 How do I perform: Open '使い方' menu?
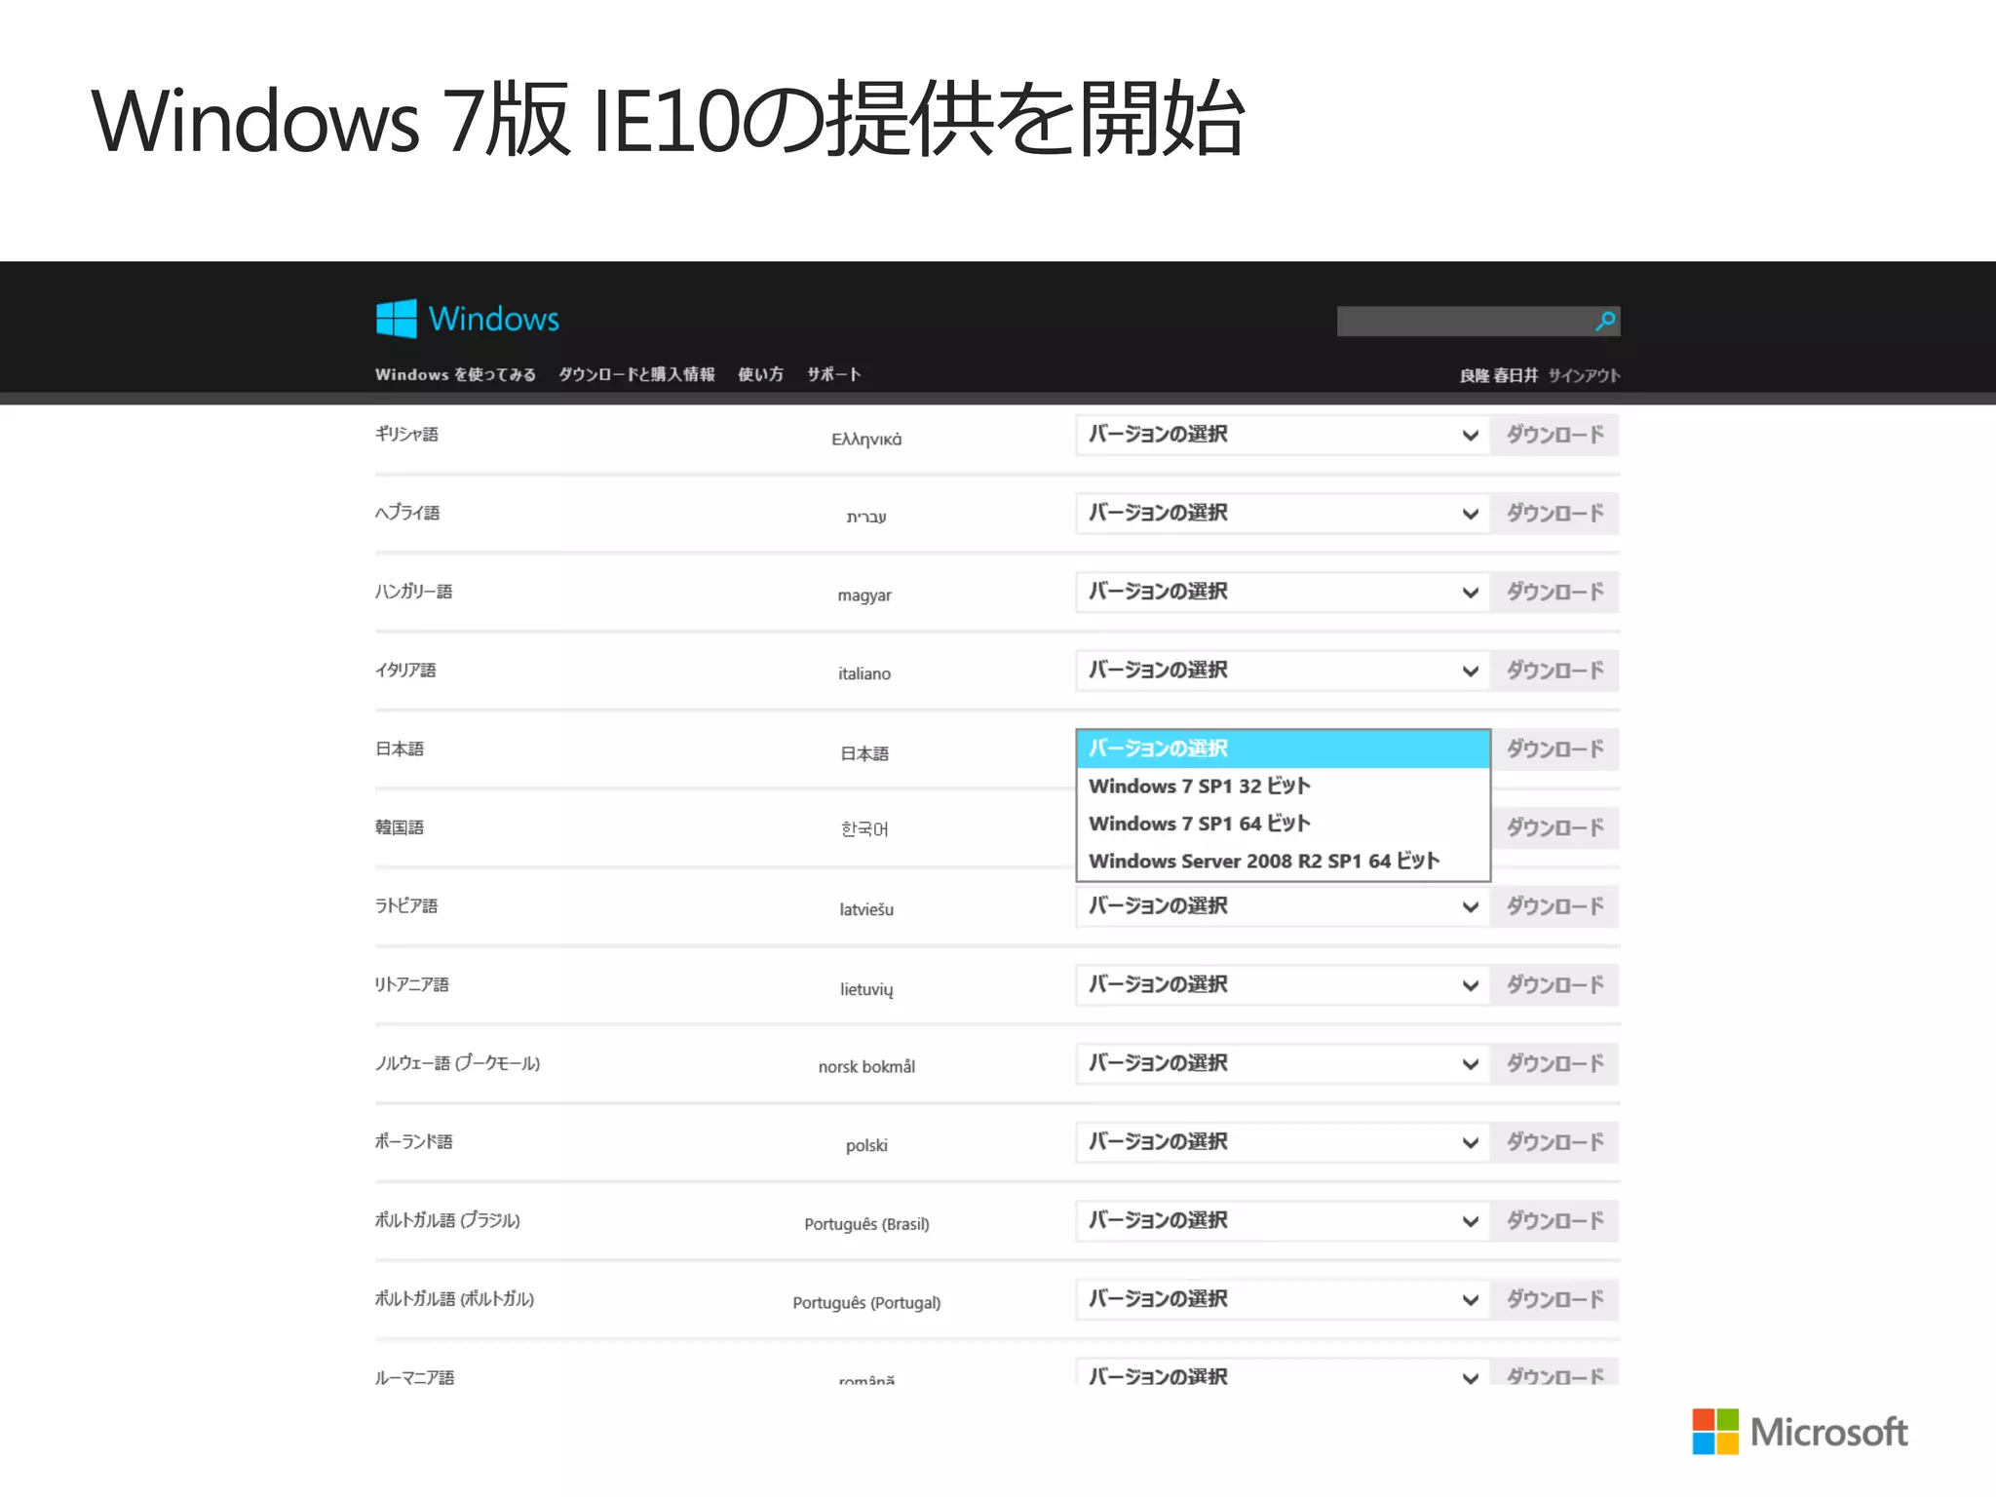coord(760,374)
